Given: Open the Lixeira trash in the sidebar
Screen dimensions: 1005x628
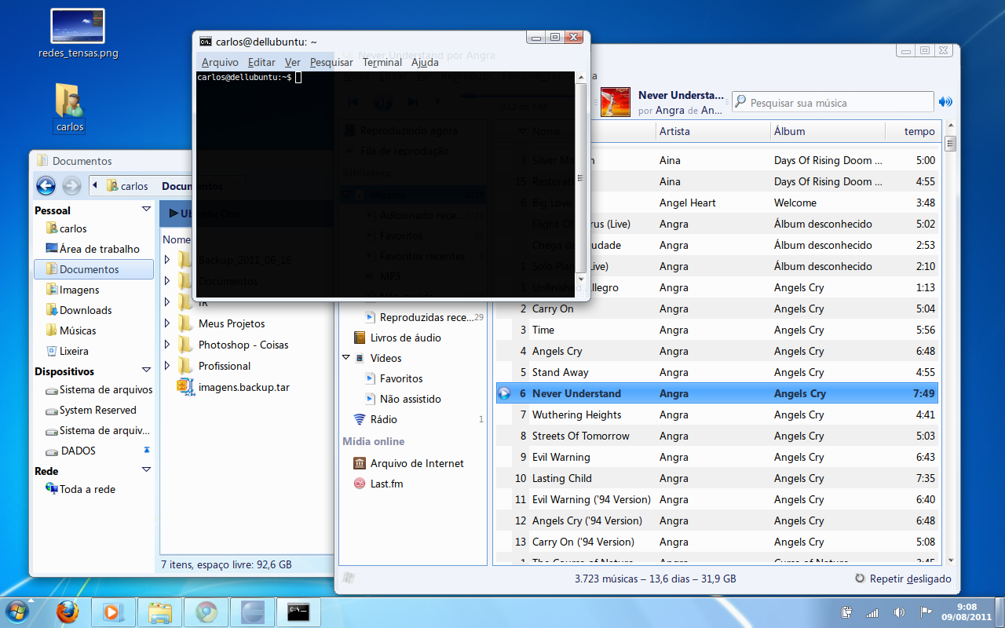Looking at the screenshot, I should 74,351.
